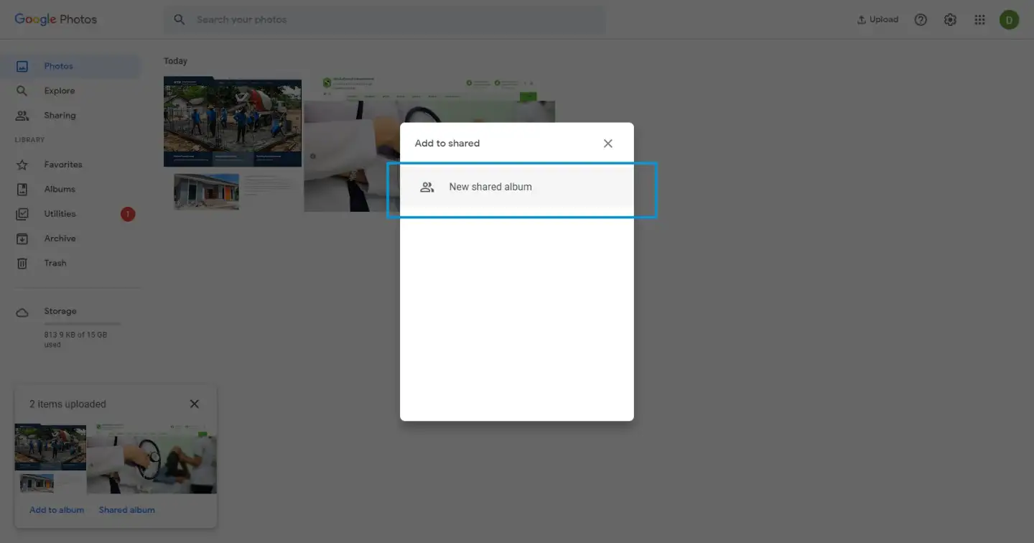Dismiss the 2 items uploaded notification

(x=194, y=404)
